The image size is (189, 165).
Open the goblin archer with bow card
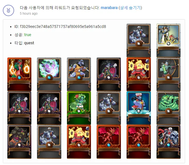pyautogui.click(x=168, y=74)
